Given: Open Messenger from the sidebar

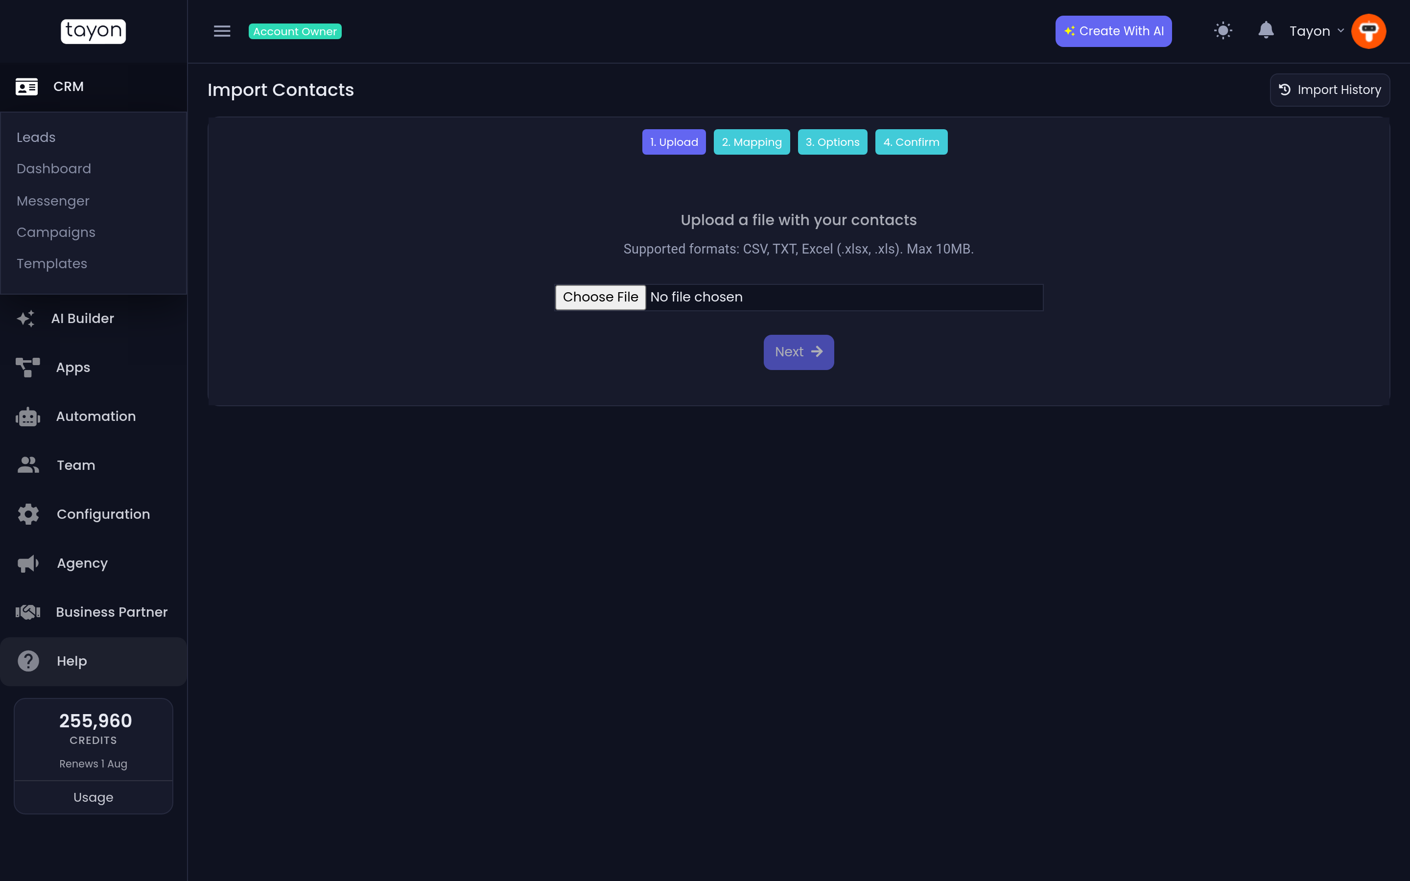Looking at the screenshot, I should pyautogui.click(x=53, y=201).
